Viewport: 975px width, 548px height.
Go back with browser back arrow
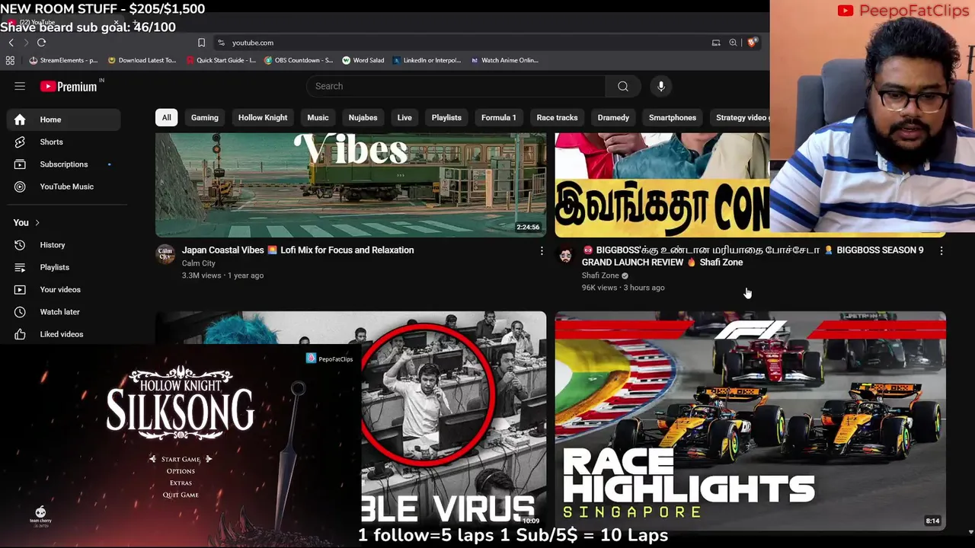tap(11, 43)
